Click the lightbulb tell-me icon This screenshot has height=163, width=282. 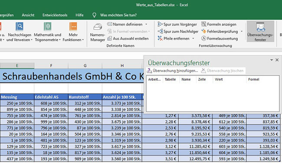(x=94, y=15)
